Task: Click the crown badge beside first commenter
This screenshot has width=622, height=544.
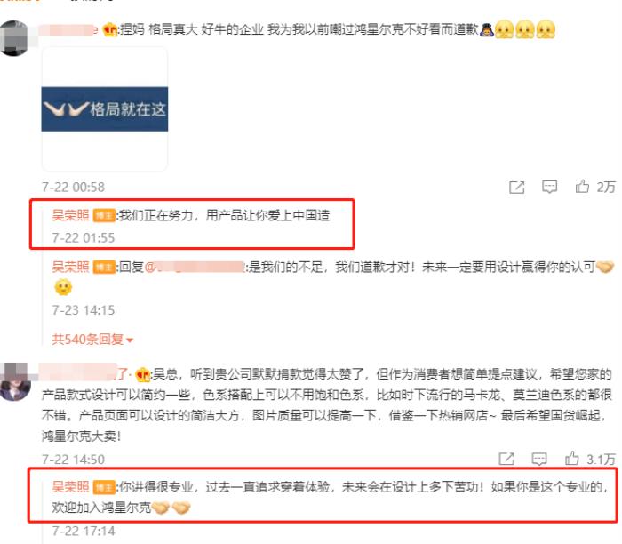Action: 109,29
